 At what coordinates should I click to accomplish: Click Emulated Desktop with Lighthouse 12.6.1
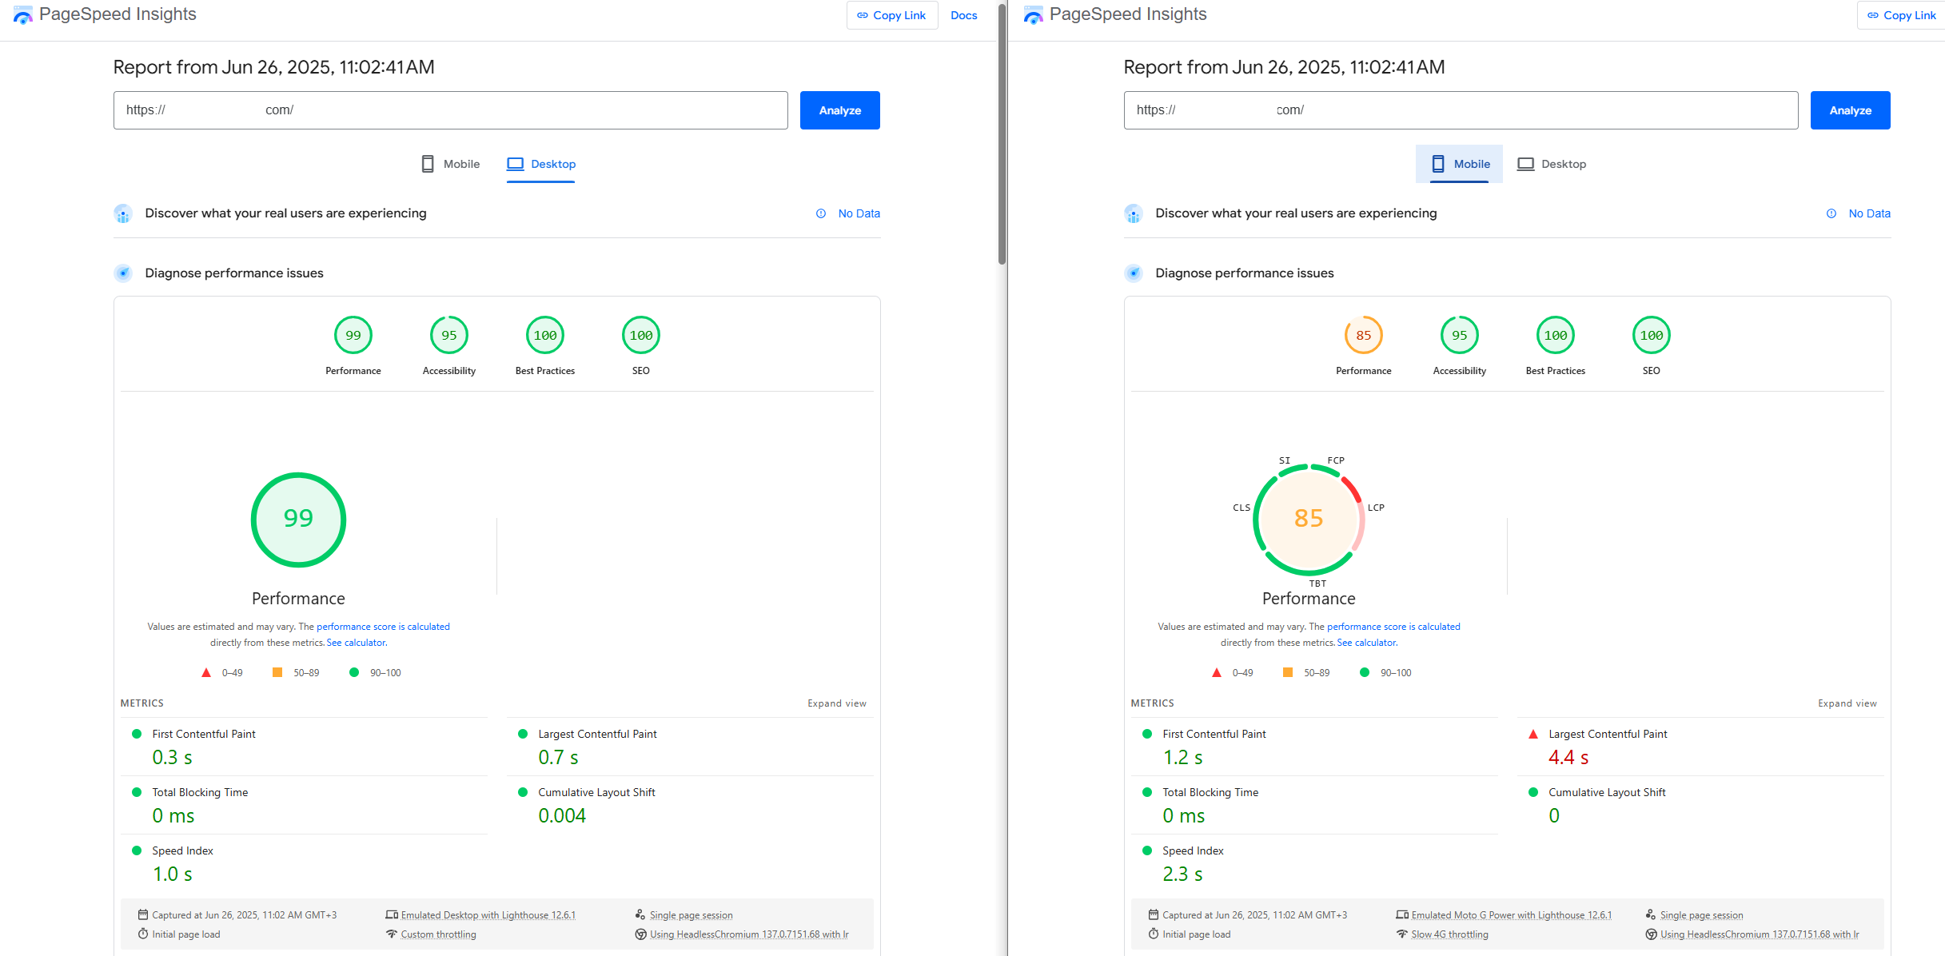(488, 915)
